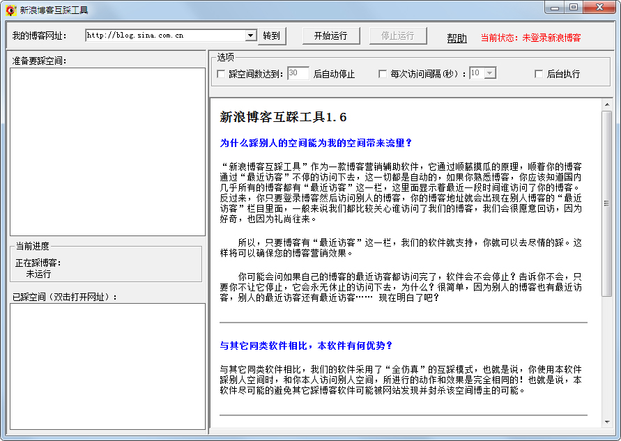This screenshot has height=441, width=621.
Task: Click the 准备要踩空间 list box
Action: point(107,152)
